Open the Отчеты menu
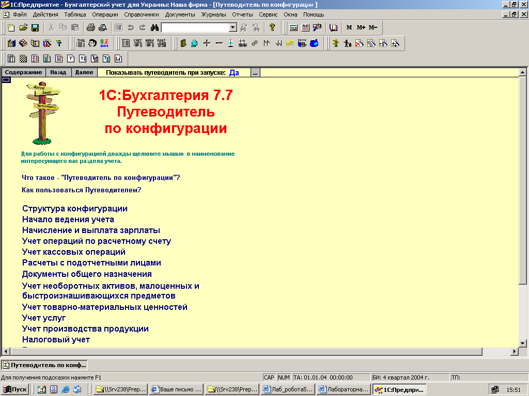This screenshot has width=529, height=396. coord(242,14)
